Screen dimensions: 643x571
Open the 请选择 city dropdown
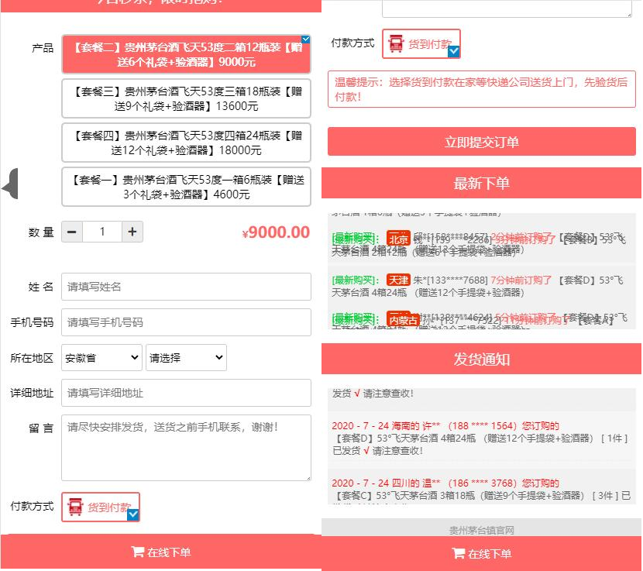pyautogui.click(x=186, y=358)
